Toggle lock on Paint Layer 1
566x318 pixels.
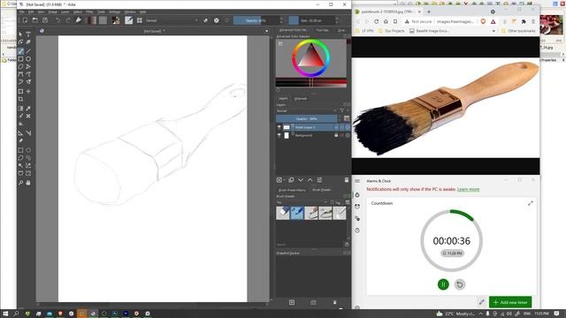coord(336,127)
